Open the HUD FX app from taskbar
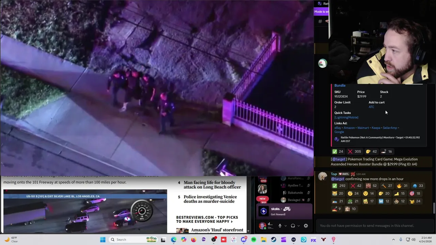The height and width of the screenshot is (245, 436). point(313,240)
